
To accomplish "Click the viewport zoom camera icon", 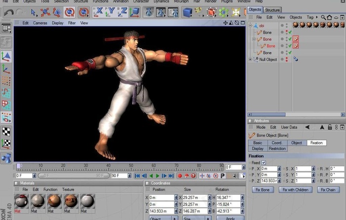I will pos(231,23).
